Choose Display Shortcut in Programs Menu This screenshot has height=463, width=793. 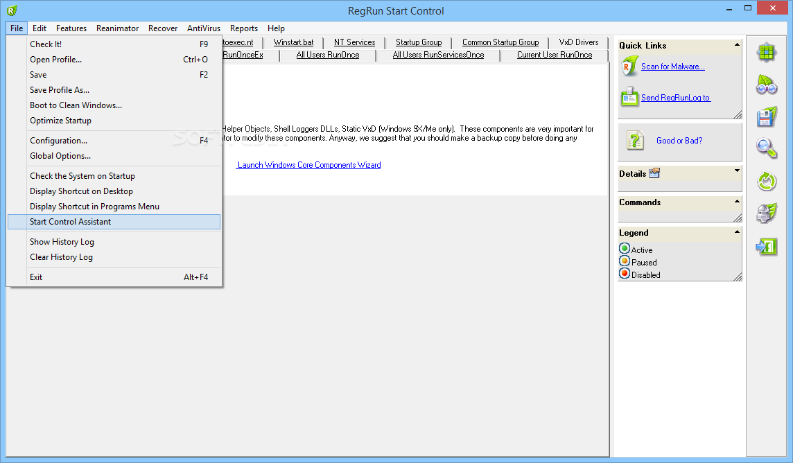click(x=114, y=207)
